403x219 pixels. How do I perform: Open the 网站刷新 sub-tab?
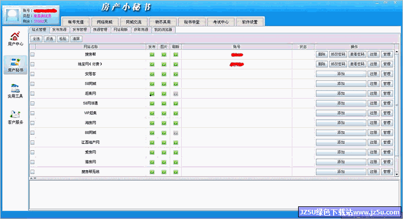(120, 30)
